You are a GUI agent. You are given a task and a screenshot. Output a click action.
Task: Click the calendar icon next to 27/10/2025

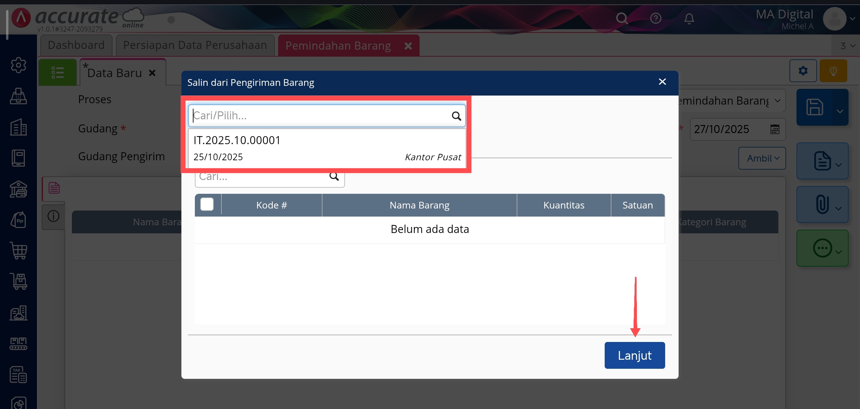coord(775,129)
